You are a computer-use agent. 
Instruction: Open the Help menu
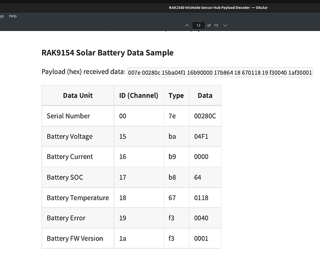pos(13,16)
